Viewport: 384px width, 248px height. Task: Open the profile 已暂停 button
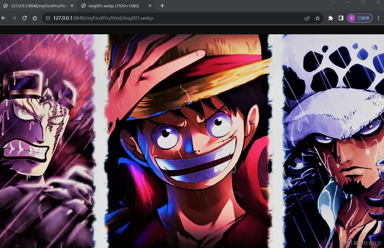point(360,18)
